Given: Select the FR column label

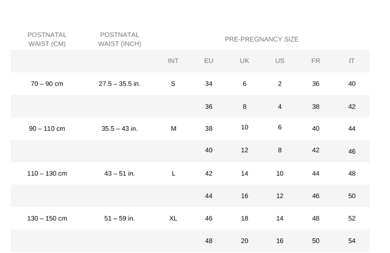Looking at the screenshot, I should tap(316, 61).
